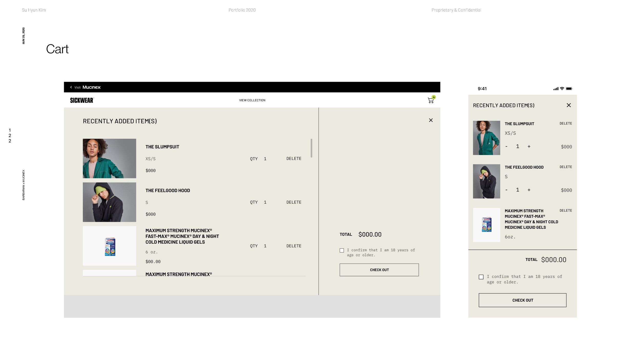Click the SICKWEAR logo
Screen dimensions: 641x361
point(82,100)
